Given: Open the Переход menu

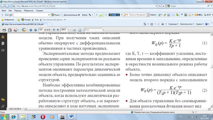Looking at the screenshot, I should tap(18, 11).
